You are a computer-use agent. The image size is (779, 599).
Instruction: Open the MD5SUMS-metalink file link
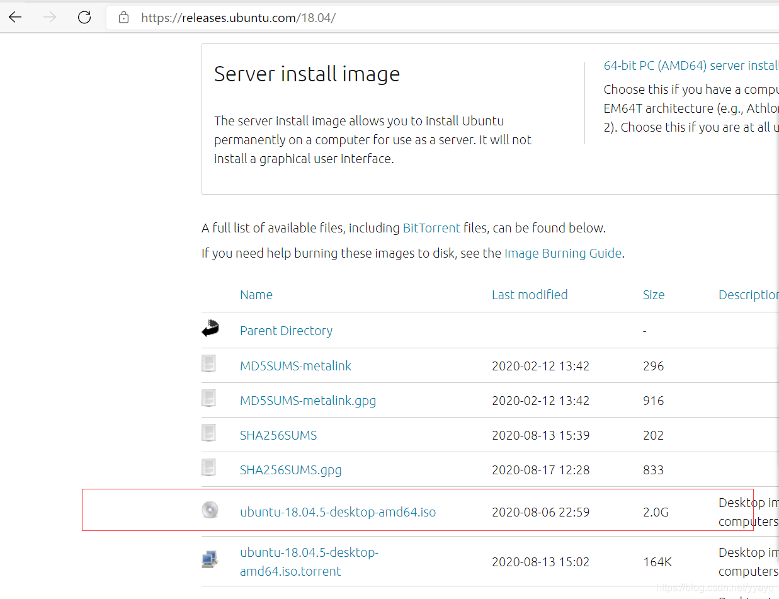[295, 366]
